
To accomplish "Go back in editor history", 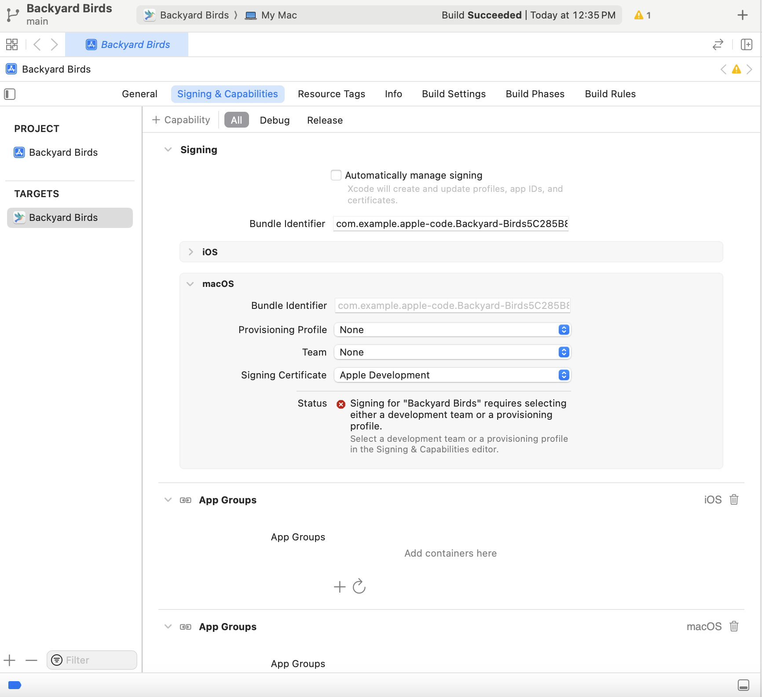I will click(x=37, y=44).
